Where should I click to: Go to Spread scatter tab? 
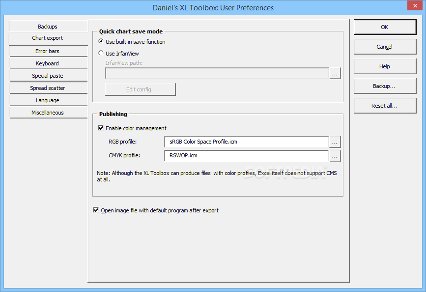(x=48, y=88)
